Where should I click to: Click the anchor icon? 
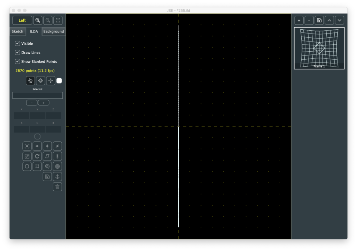58,176
